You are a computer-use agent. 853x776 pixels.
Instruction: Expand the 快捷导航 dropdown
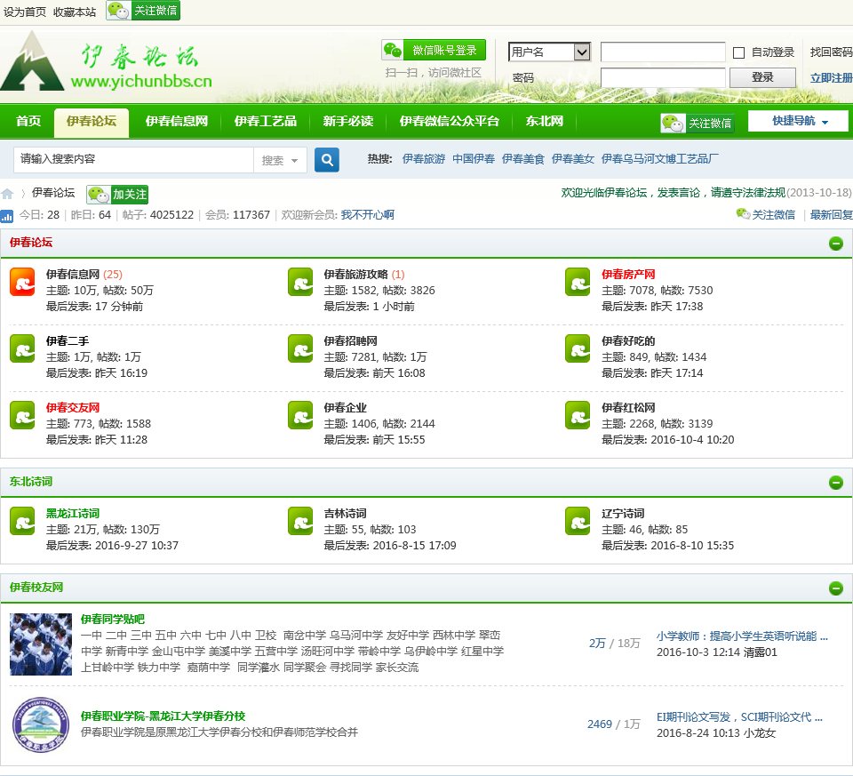click(798, 121)
